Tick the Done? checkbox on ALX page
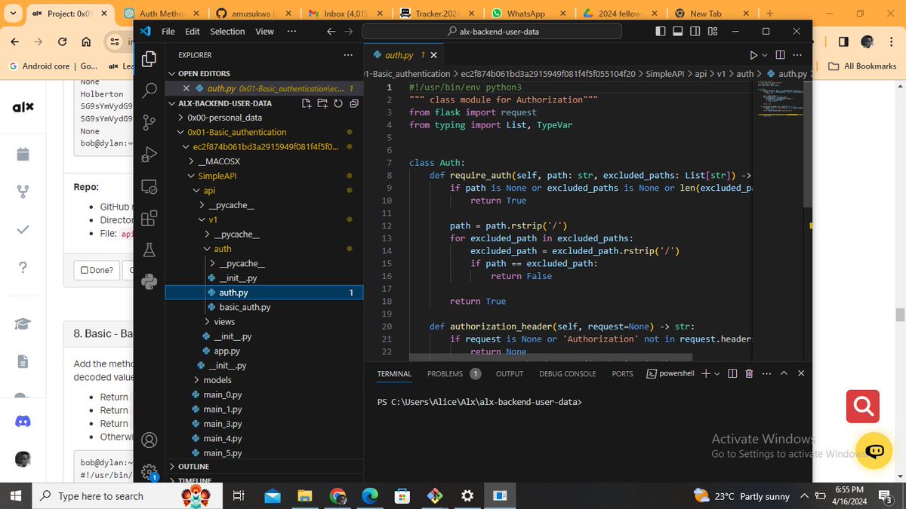The image size is (906, 509). click(85, 270)
